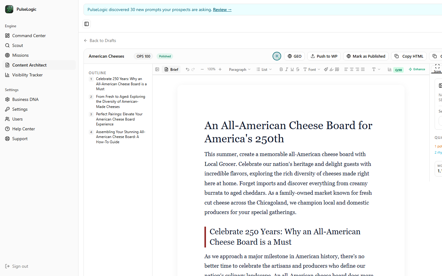Apply bold formatting

point(281,69)
